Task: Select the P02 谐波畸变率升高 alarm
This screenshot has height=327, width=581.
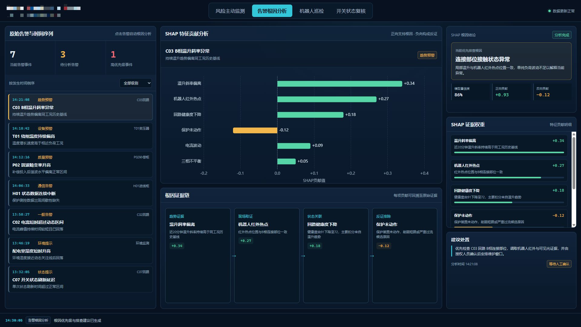Action: [x=80, y=165]
